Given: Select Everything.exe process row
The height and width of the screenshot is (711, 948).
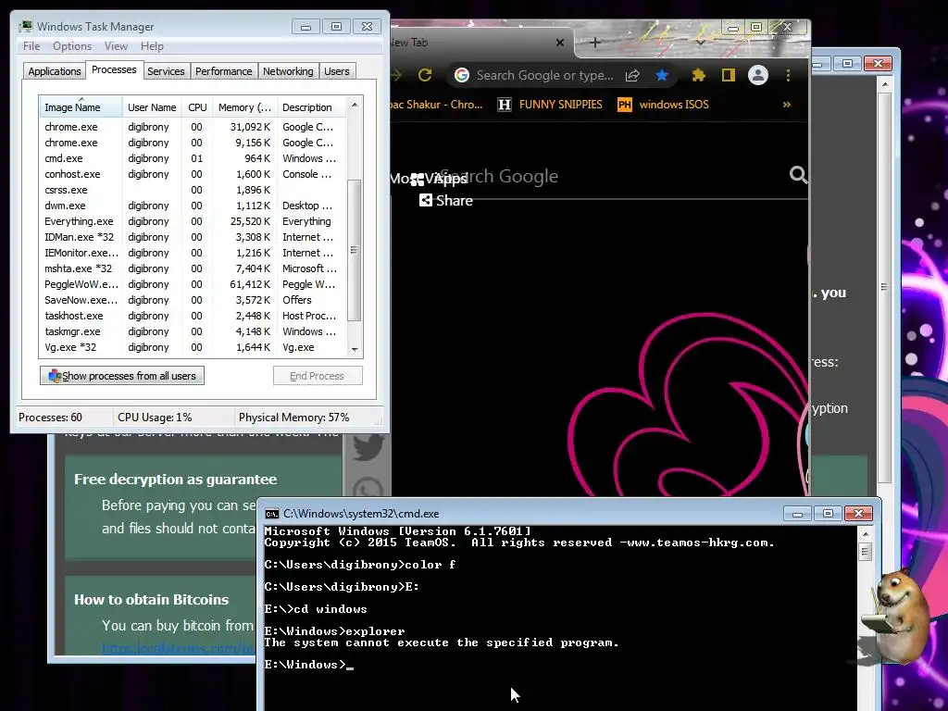Looking at the screenshot, I should click(x=193, y=221).
